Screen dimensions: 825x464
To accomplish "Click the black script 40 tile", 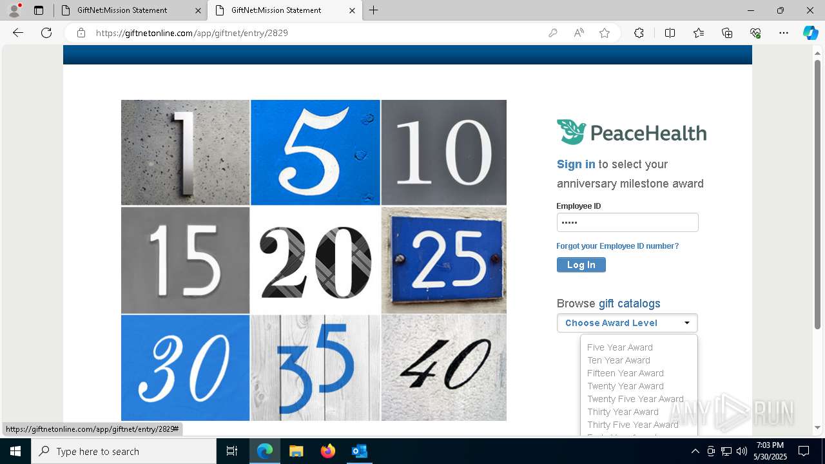I will pyautogui.click(x=443, y=367).
